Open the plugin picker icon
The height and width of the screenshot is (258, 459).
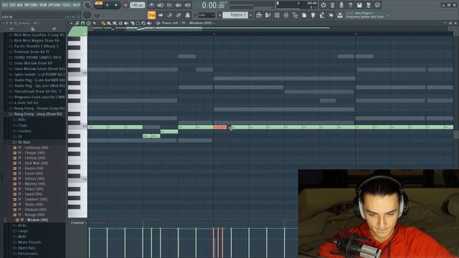coord(313,15)
